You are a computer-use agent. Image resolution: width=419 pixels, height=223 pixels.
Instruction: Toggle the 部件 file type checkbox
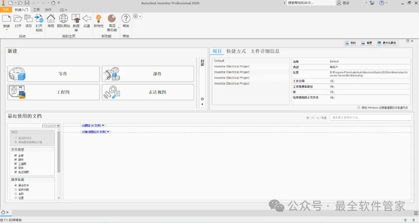(x=16, y=159)
